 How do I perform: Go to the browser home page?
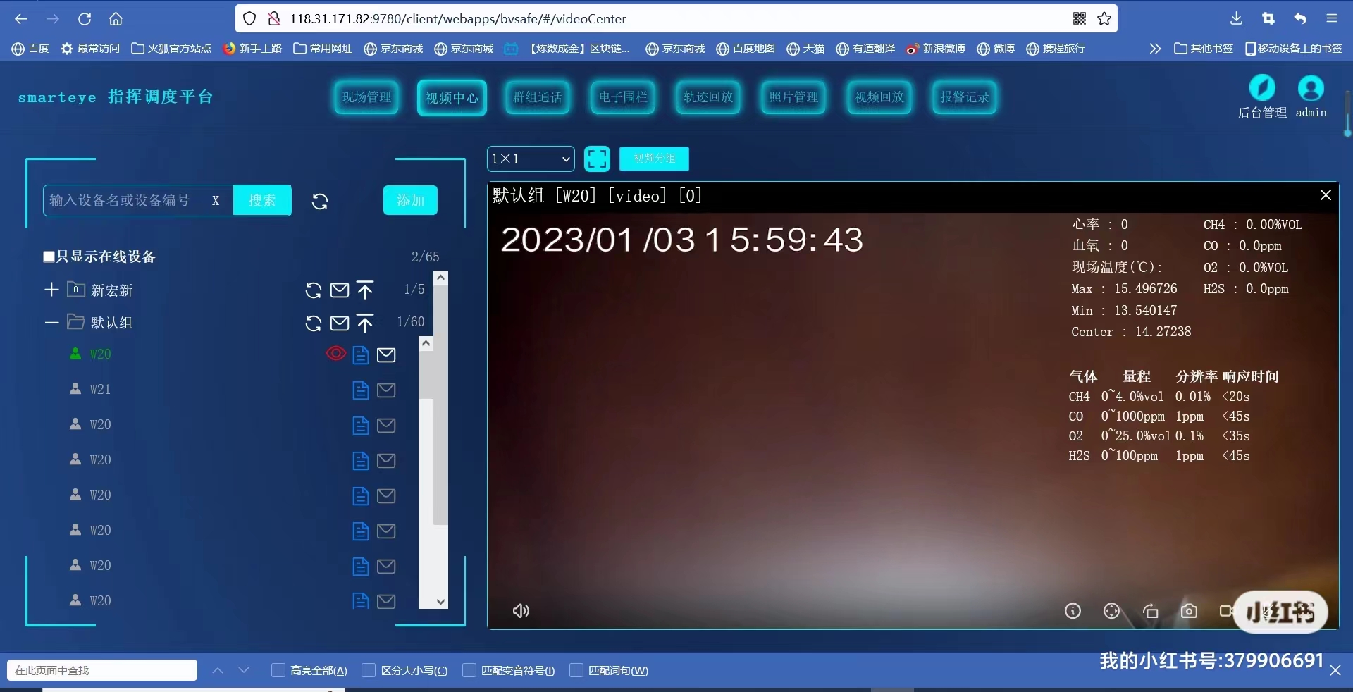click(116, 19)
